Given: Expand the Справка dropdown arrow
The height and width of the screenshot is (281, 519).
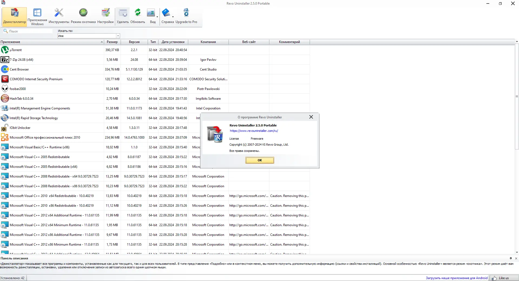Looking at the screenshot, I should (x=173, y=17).
